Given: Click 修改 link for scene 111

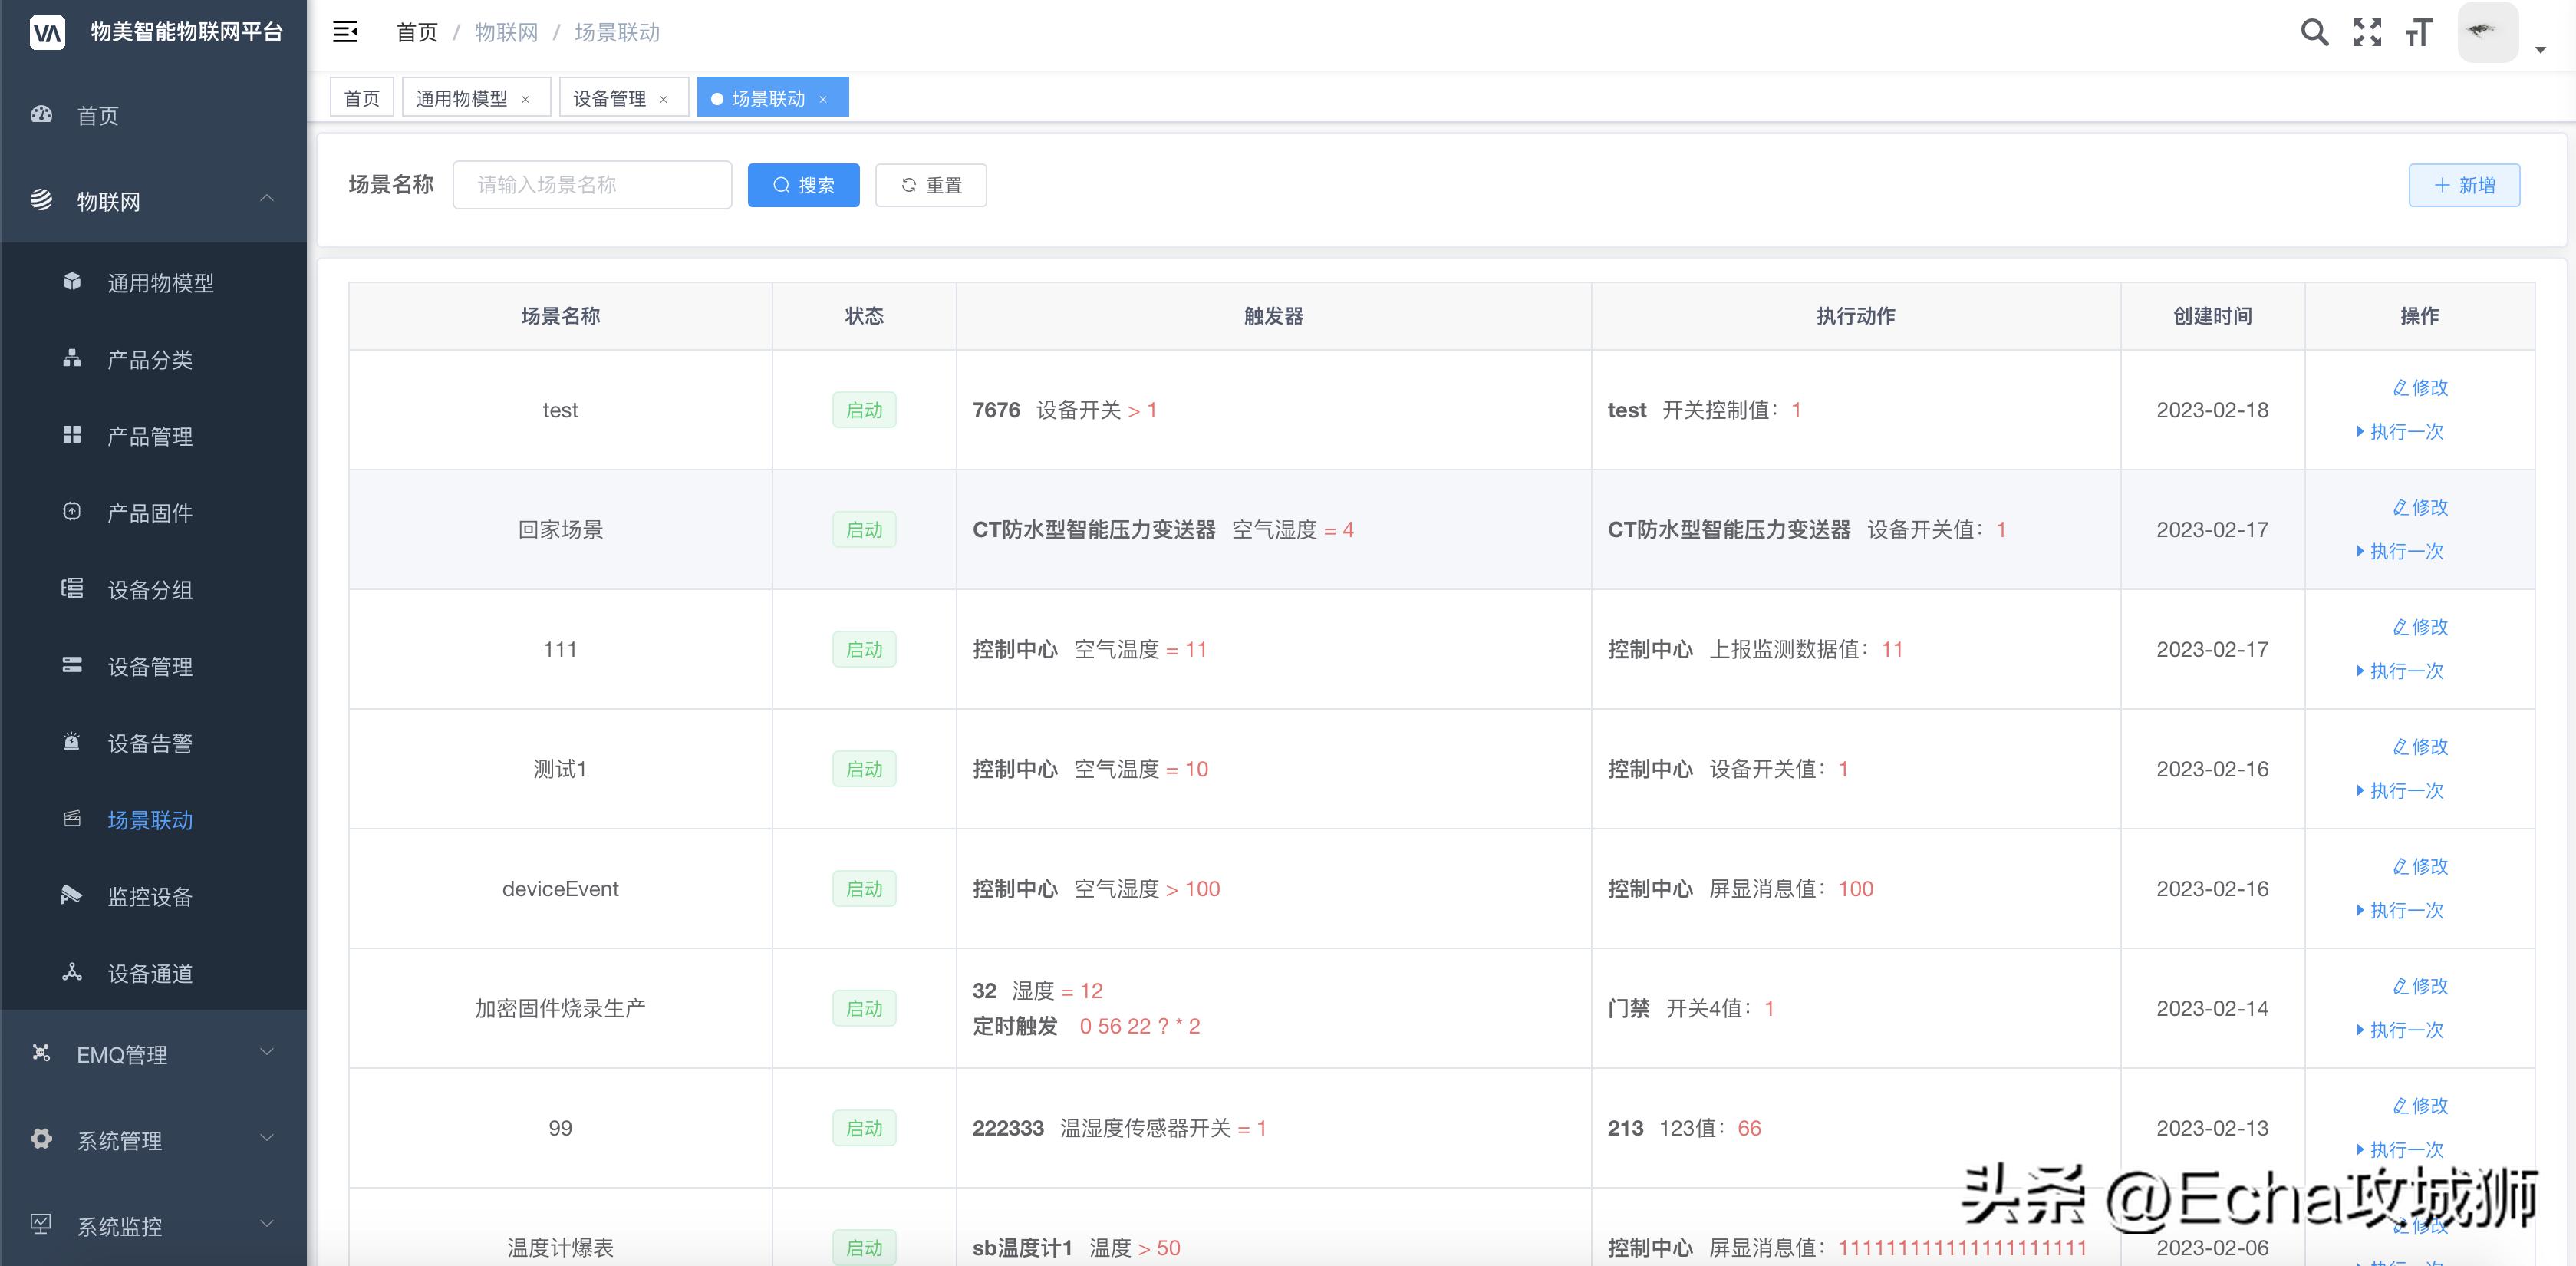Looking at the screenshot, I should tap(2419, 627).
